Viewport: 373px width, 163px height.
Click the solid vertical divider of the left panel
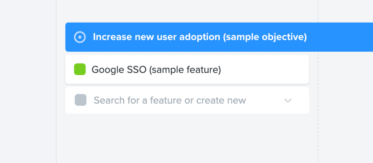[x=56, y=101]
